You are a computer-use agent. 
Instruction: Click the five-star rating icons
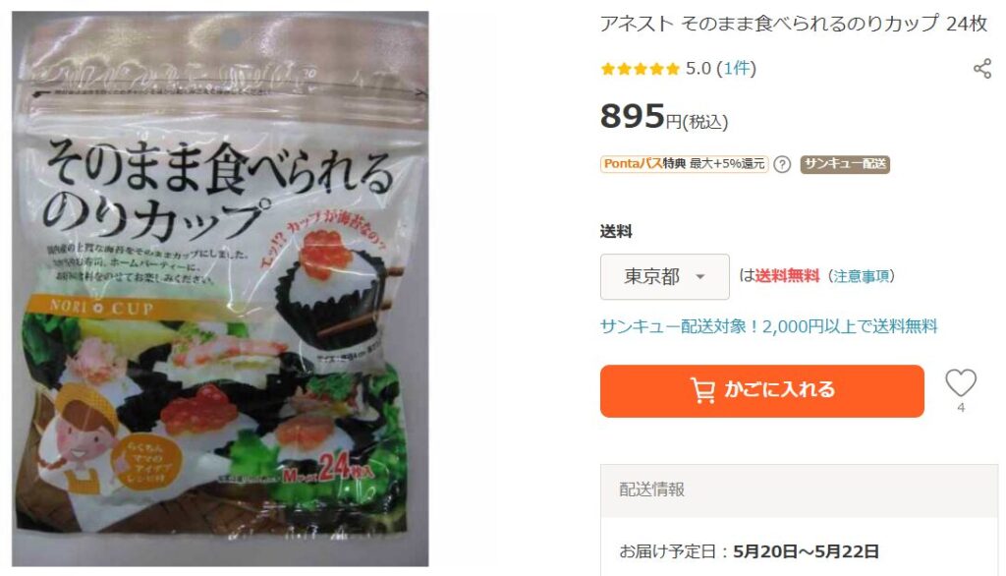pos(640,69)
